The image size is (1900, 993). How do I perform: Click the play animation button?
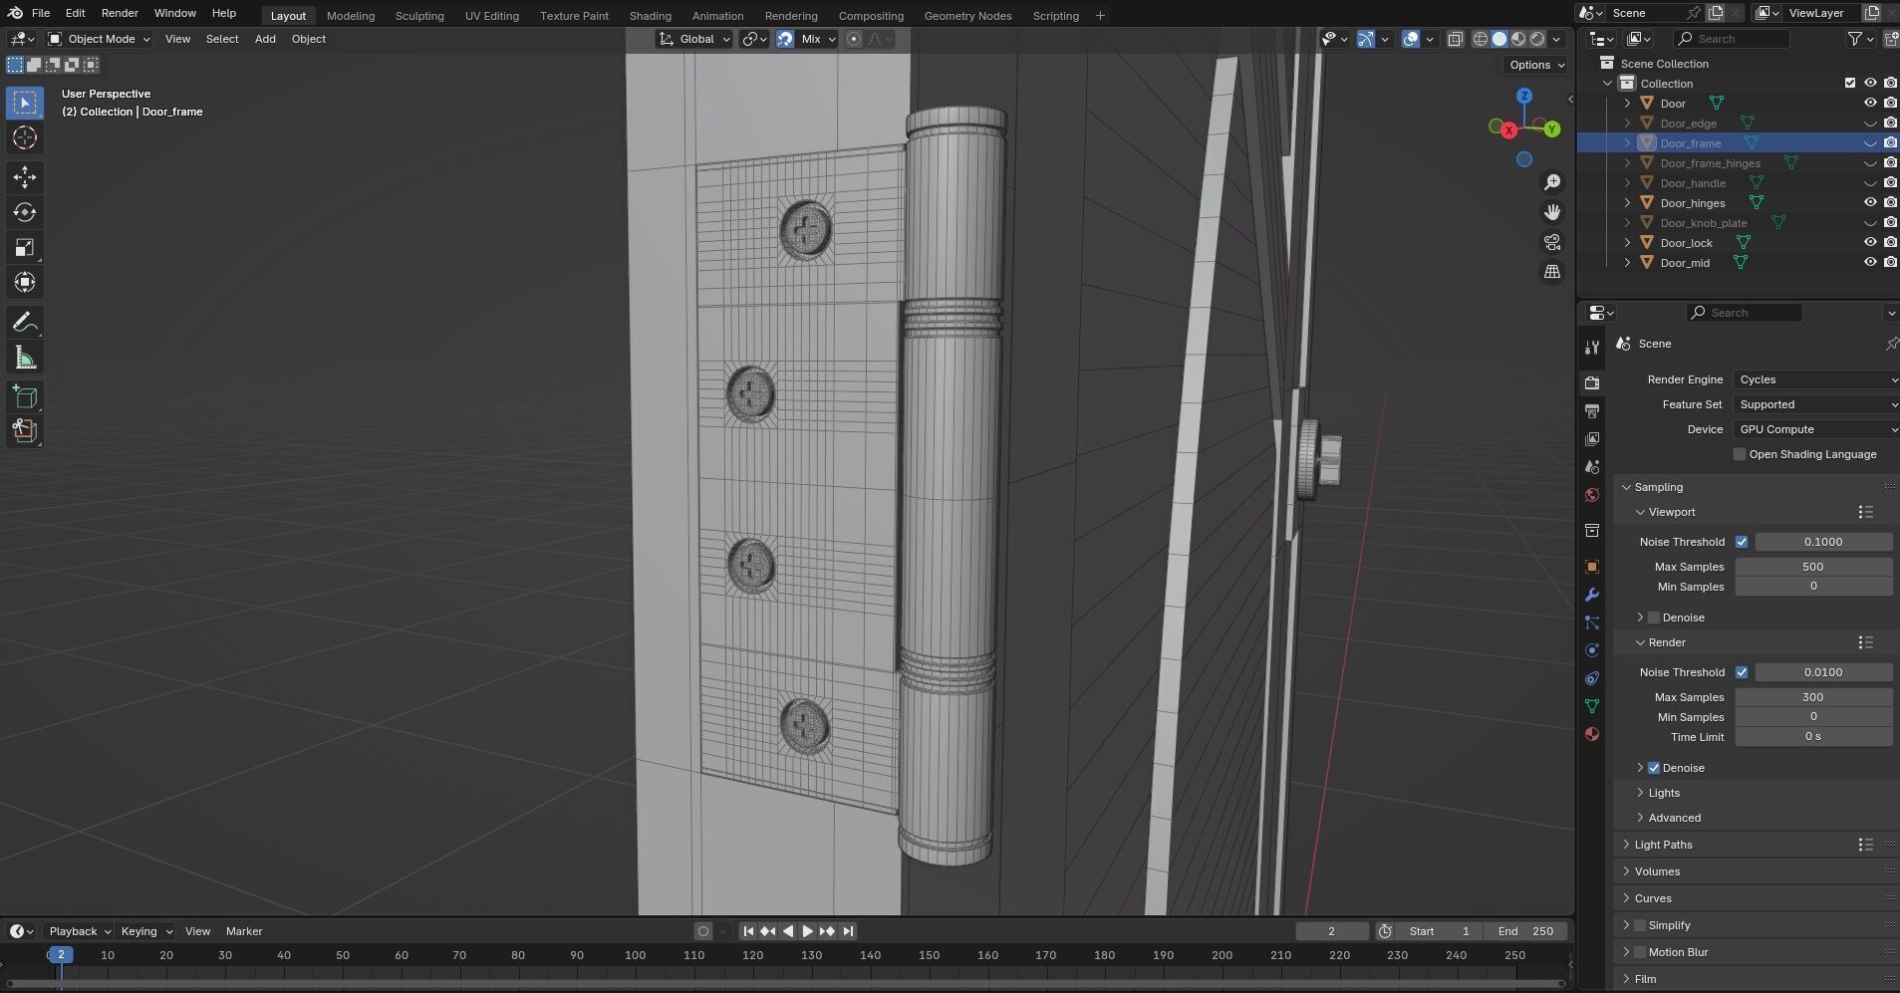(807, 931)
